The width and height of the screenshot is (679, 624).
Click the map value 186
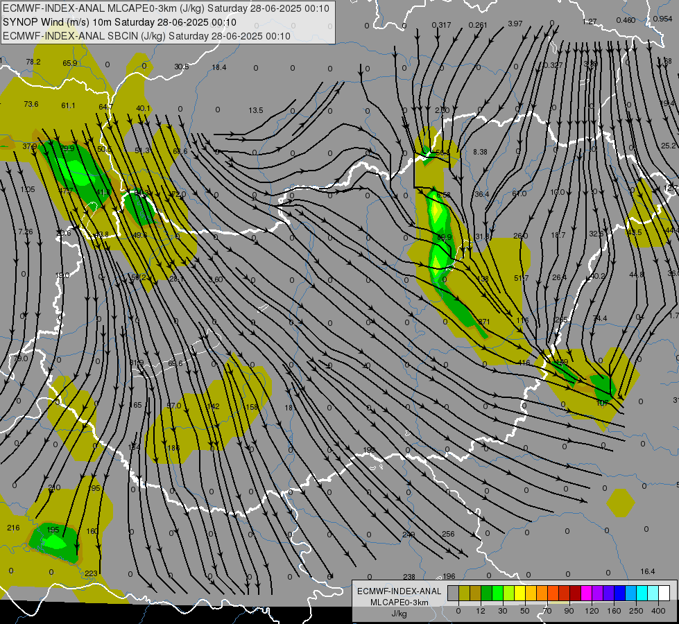pyautogui.click(x=173, y=448)
